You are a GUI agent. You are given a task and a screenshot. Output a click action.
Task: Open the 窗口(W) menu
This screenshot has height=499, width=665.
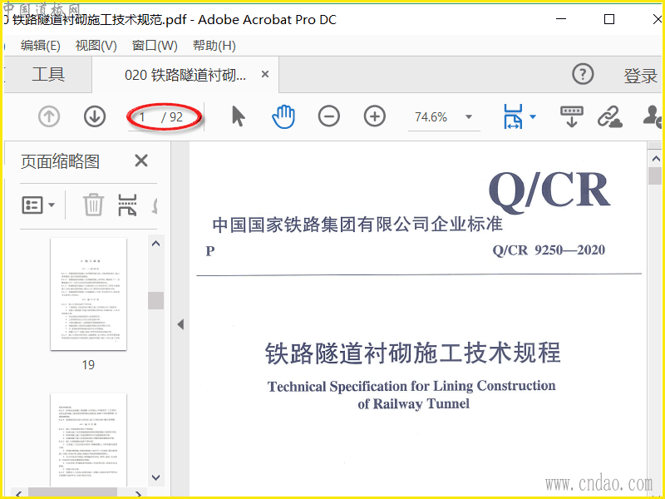point(155,46)
